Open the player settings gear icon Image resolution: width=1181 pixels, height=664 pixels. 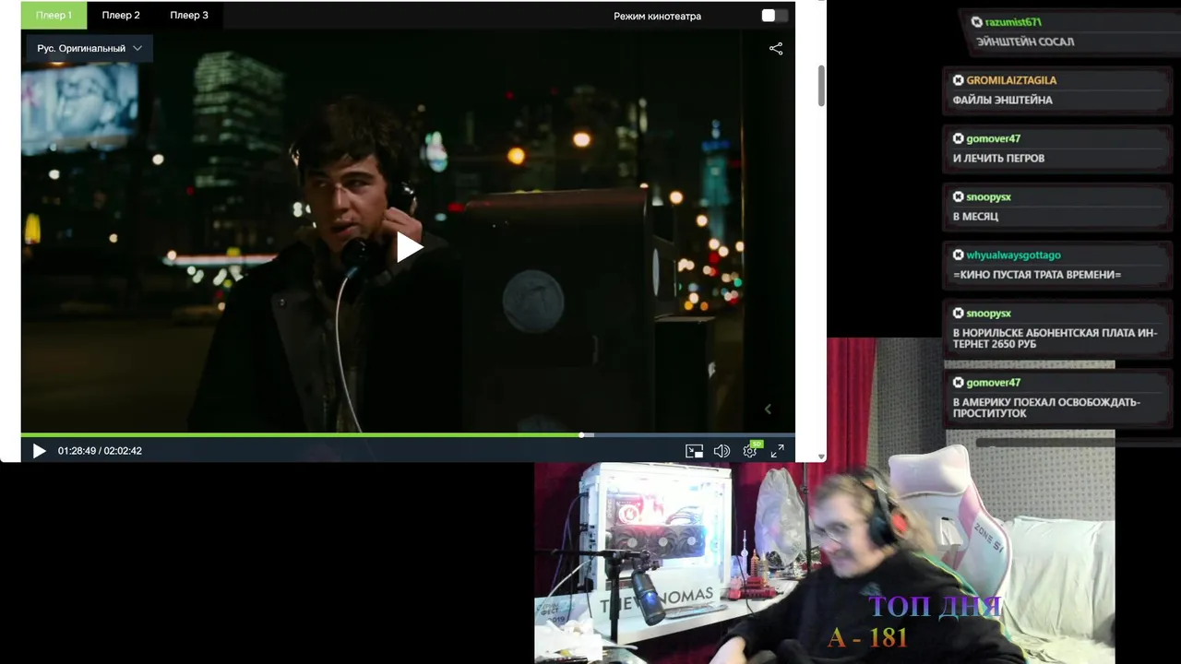point(750,451)
